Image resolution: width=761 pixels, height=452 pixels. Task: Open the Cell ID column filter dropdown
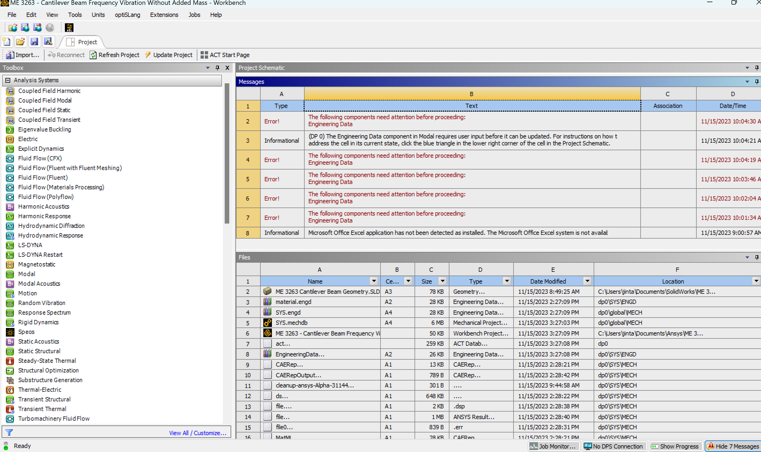408,281
